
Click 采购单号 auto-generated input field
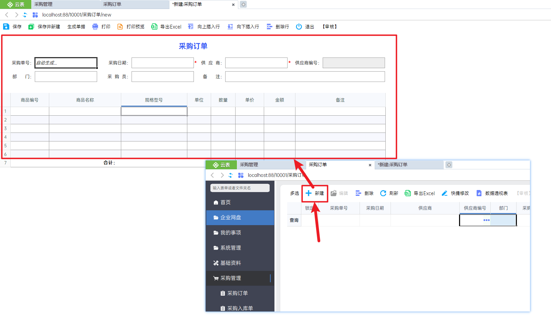pos(66,63)
